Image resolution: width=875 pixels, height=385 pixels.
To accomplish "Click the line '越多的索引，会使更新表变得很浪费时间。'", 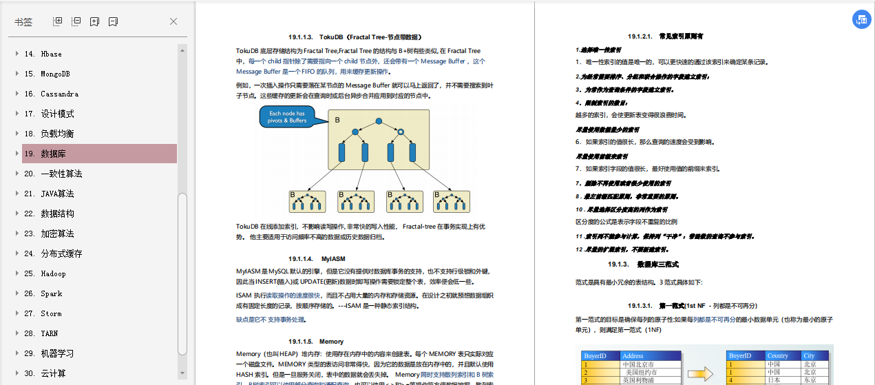I will coord(630,115).
